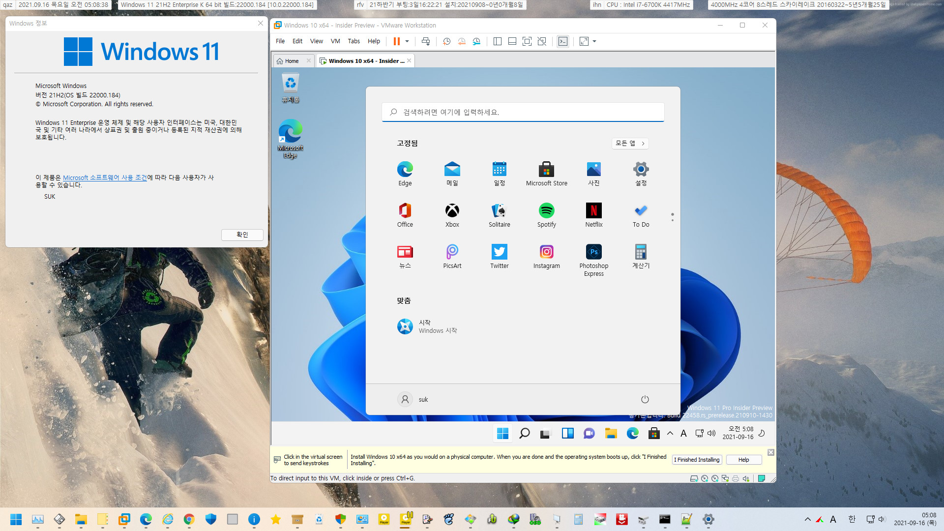Expand the host tray hidden icons chevron
The image size is (944, 531).
[x=807, y=519]
